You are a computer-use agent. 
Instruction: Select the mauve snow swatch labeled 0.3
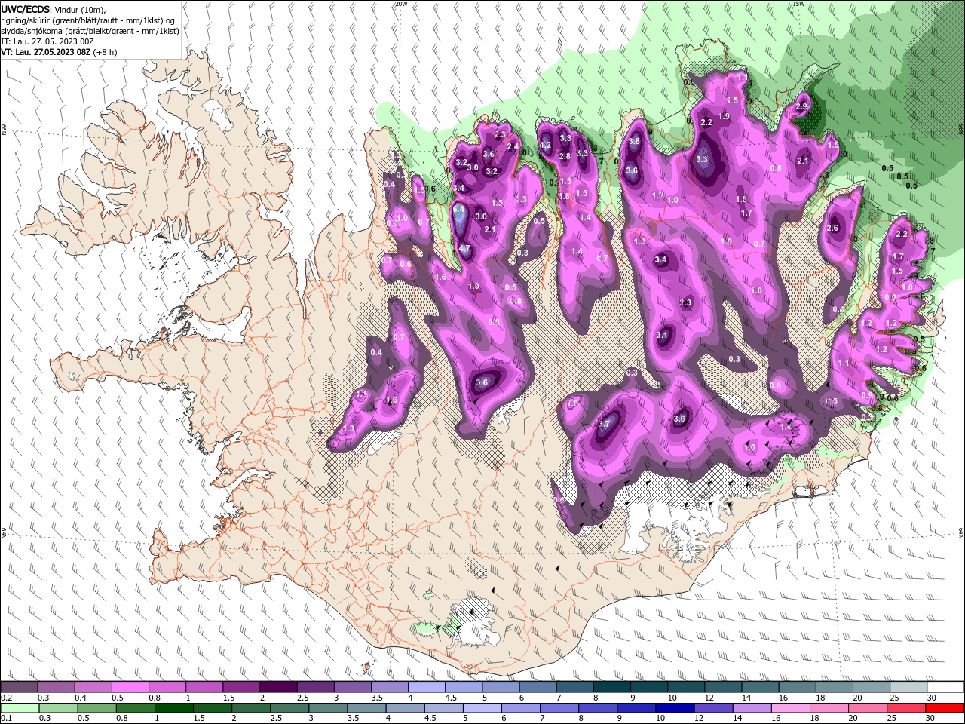56,687
